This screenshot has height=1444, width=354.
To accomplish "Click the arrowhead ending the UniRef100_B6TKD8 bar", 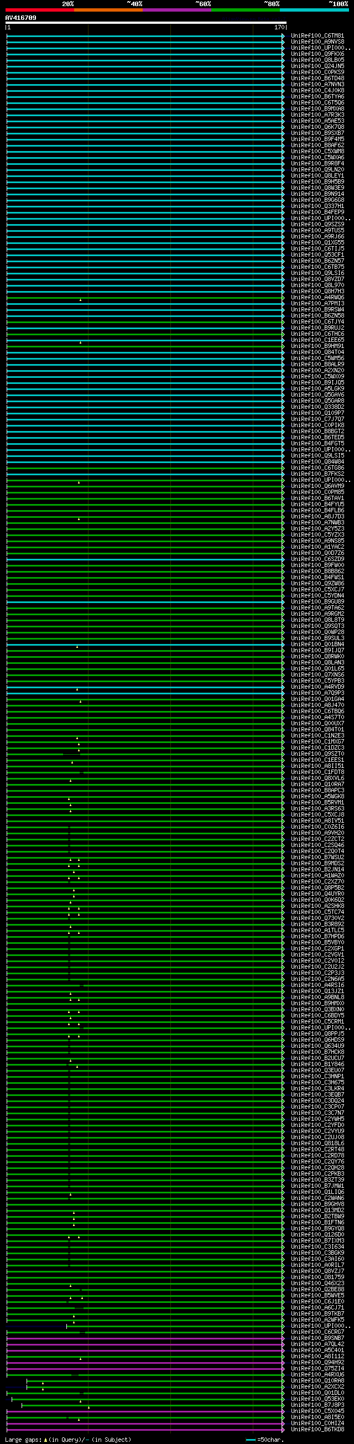I will [283, 1430].
